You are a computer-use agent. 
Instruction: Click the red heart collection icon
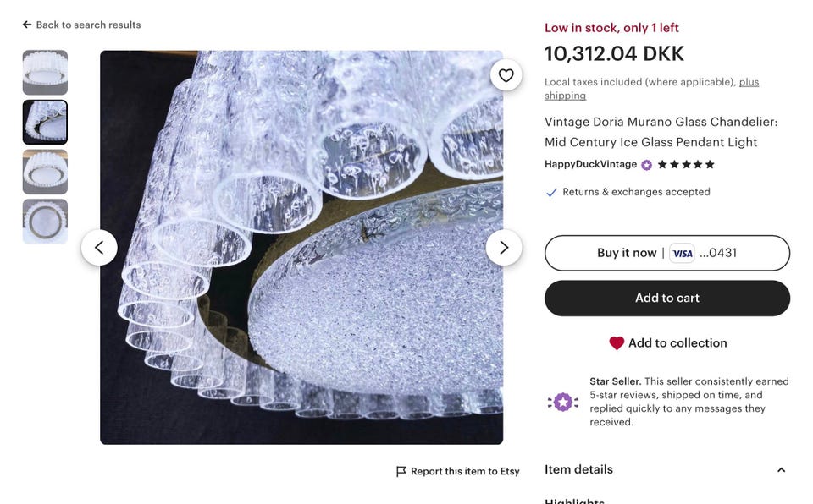[x=617, y=343]
